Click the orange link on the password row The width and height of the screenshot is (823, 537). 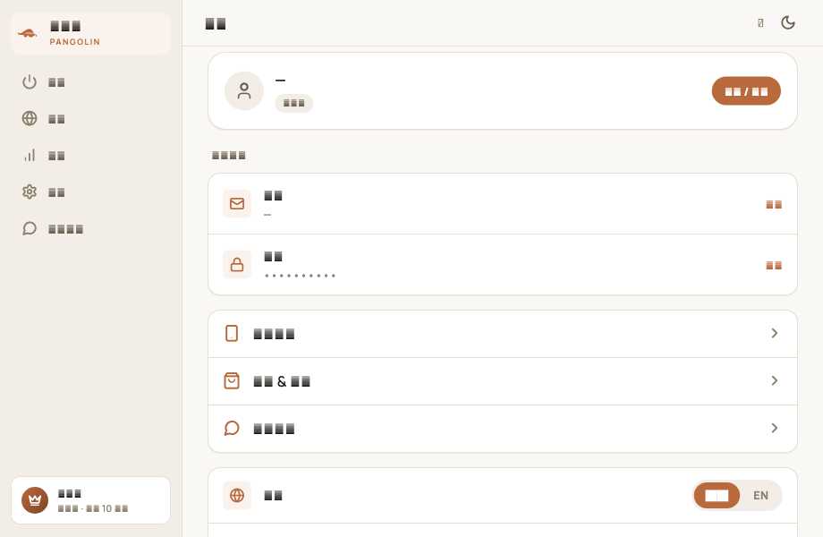(774, 265)
